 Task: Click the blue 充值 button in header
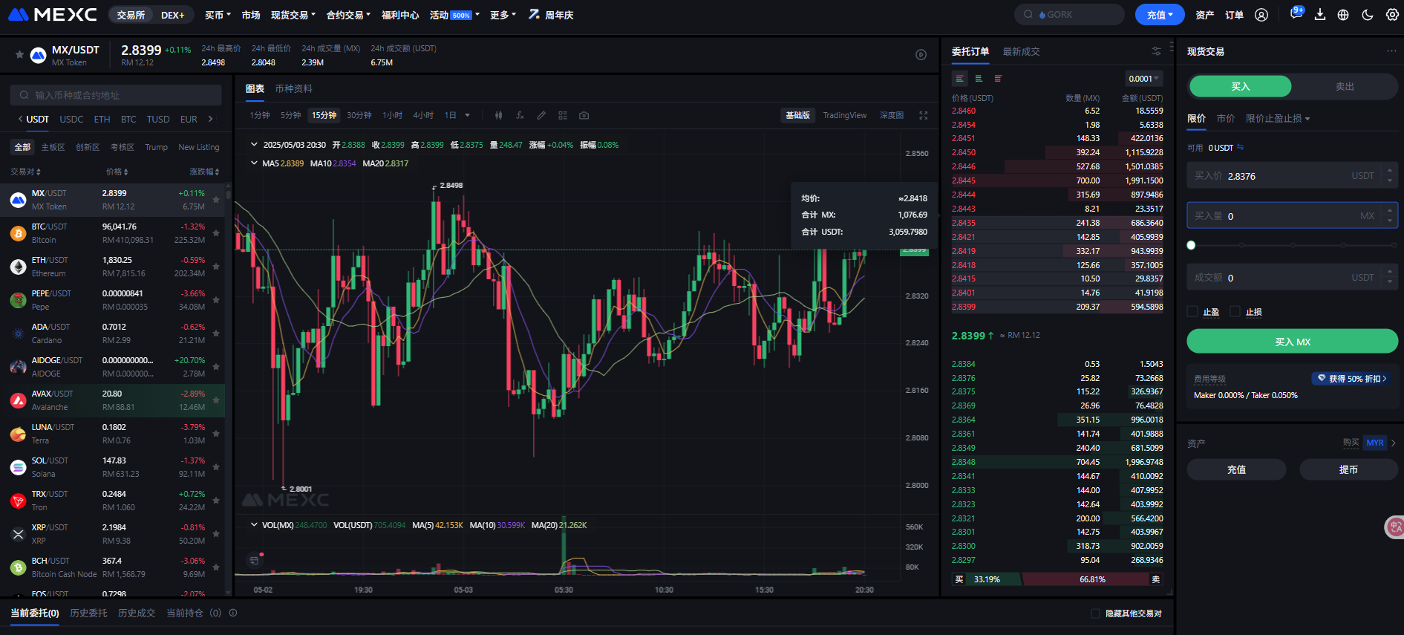coord(1160,15)
